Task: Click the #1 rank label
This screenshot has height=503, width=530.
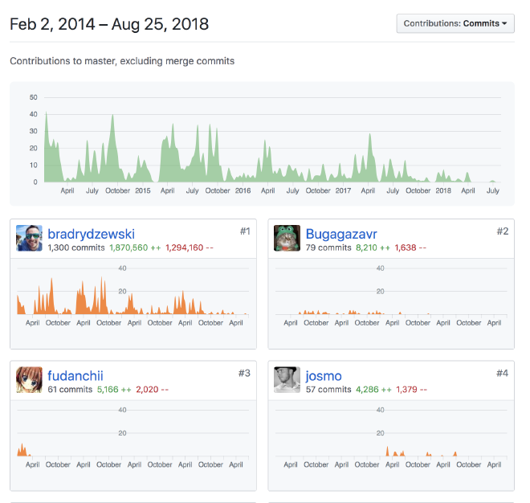Action: [245, 231]
